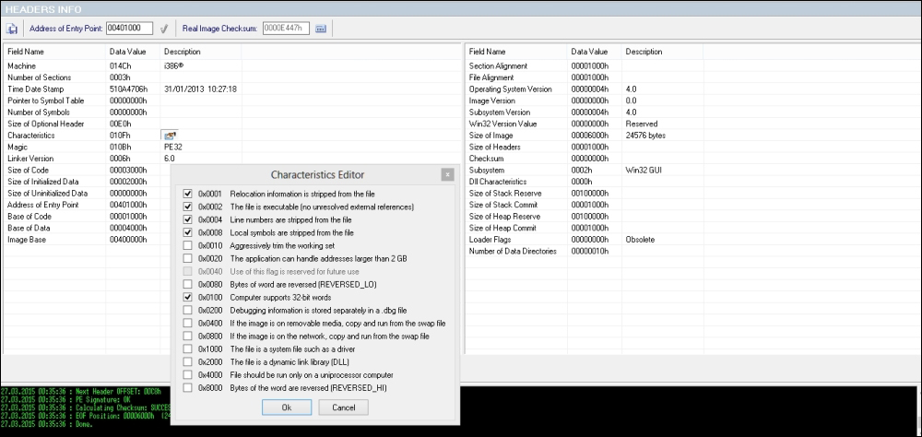
Task: Select the Operating System Version row
Action: 691,89
